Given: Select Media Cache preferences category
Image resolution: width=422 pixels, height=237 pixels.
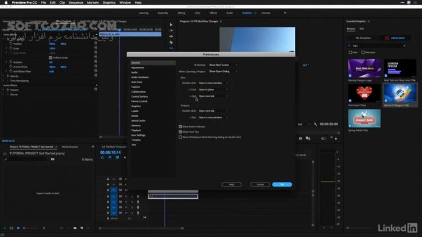Looking at the screenshot, I should pos(138,121).
